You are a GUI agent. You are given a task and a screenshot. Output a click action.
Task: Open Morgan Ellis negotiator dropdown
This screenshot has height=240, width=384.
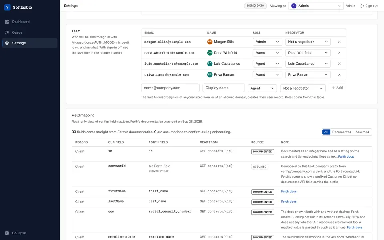(308, 42)
